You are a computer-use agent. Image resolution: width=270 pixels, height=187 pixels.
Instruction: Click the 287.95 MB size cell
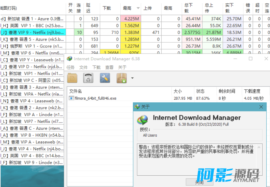tap(183, 98)
